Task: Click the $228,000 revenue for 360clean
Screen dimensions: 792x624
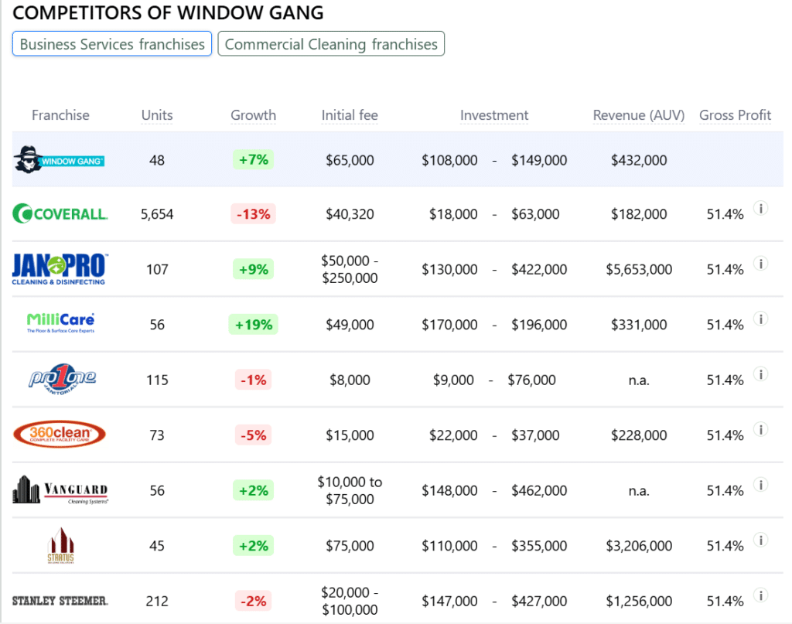Action: pos(638,435)
